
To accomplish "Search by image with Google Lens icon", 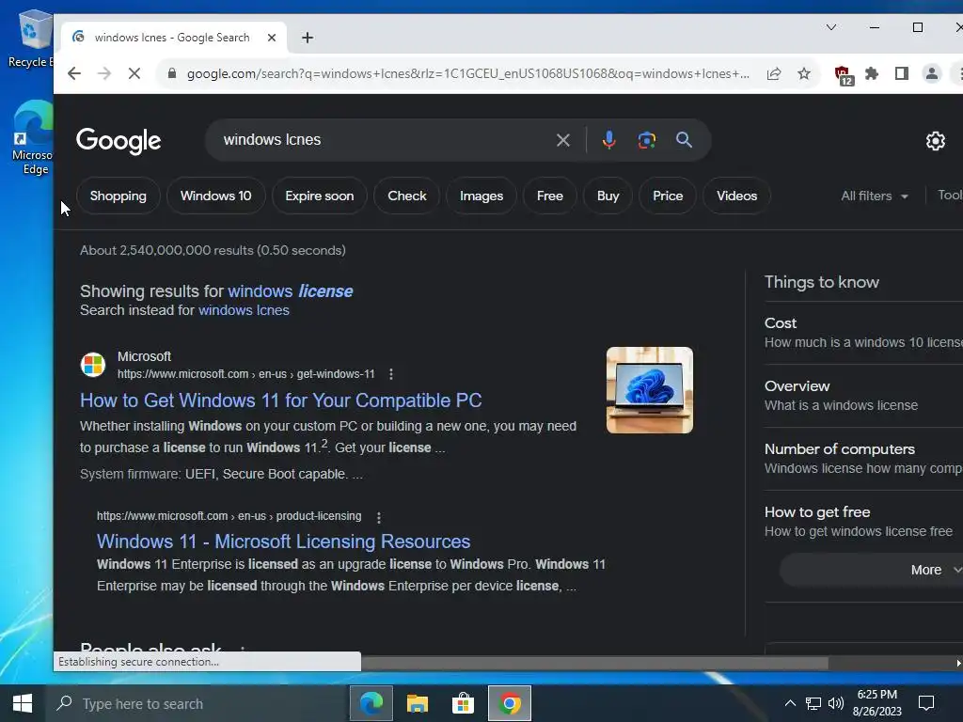I will 647,140.
